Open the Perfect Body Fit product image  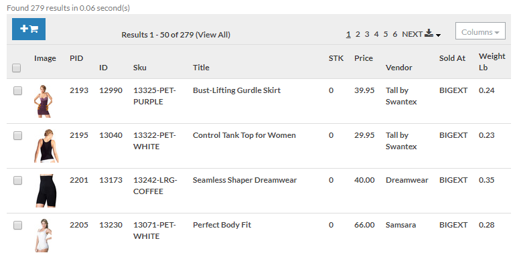[x=44, y=236]
